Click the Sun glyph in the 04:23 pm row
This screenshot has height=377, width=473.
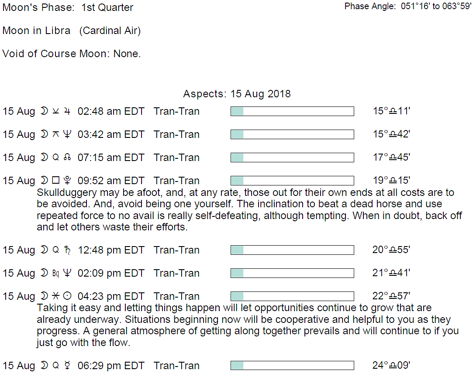pos(67,297)
